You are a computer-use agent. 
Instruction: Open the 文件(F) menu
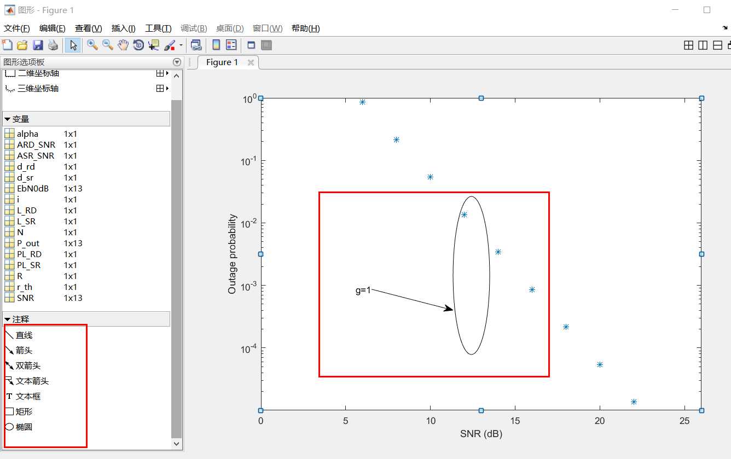click(x=17, y=28)
